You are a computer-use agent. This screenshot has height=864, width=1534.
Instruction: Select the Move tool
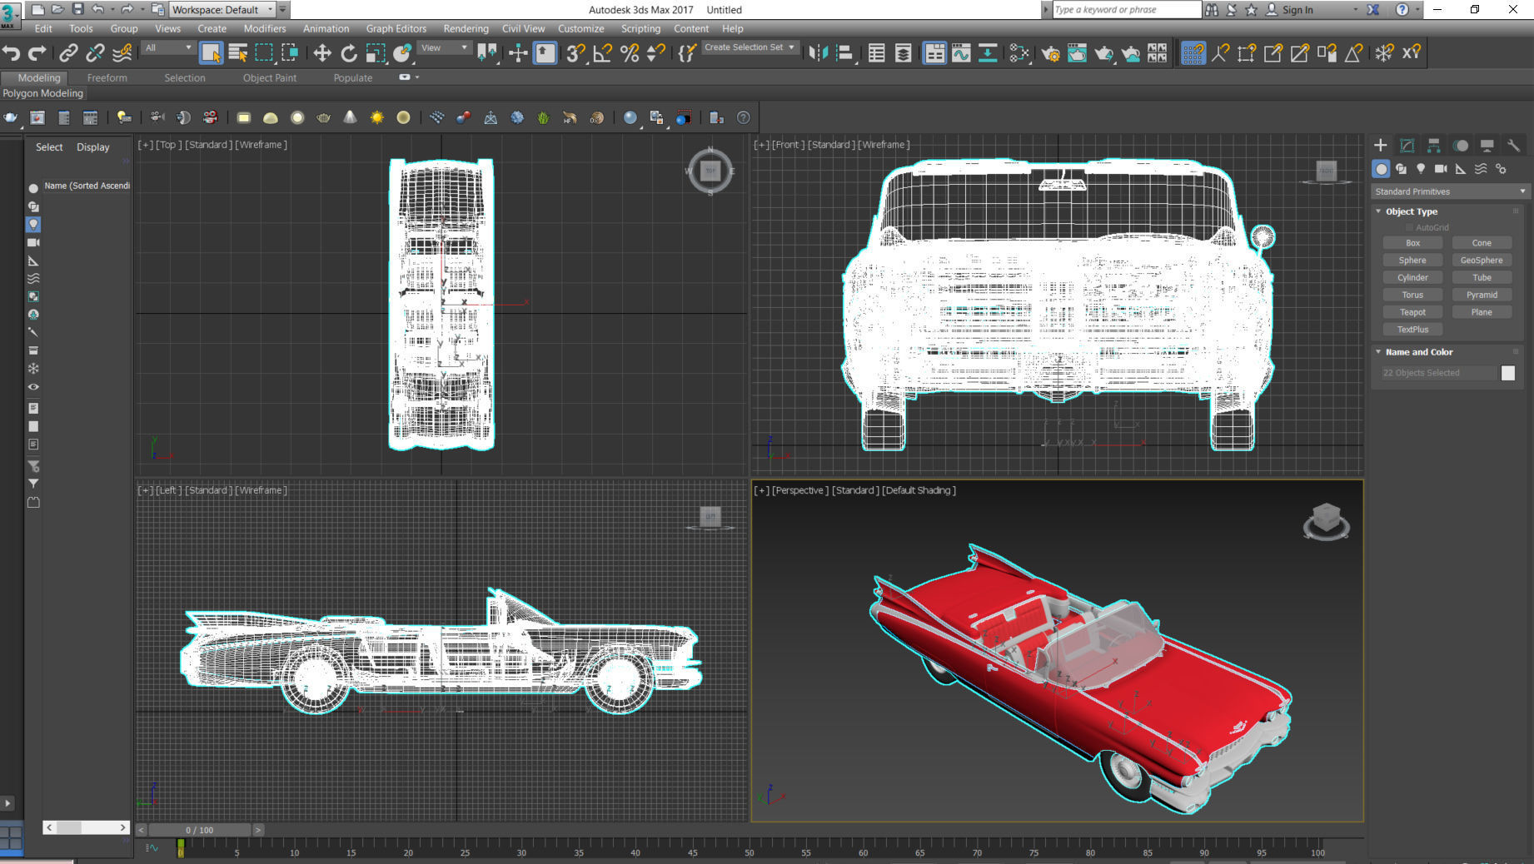[x=321, y=53]
